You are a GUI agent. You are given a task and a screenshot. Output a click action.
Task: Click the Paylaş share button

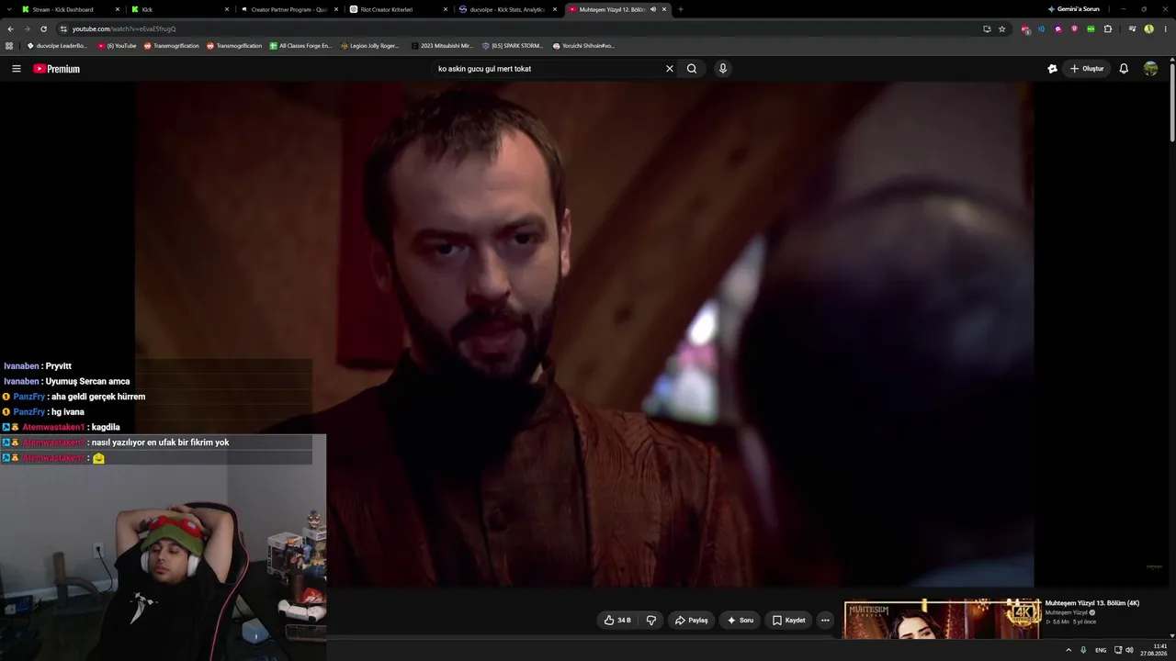[x=692, y=621]
